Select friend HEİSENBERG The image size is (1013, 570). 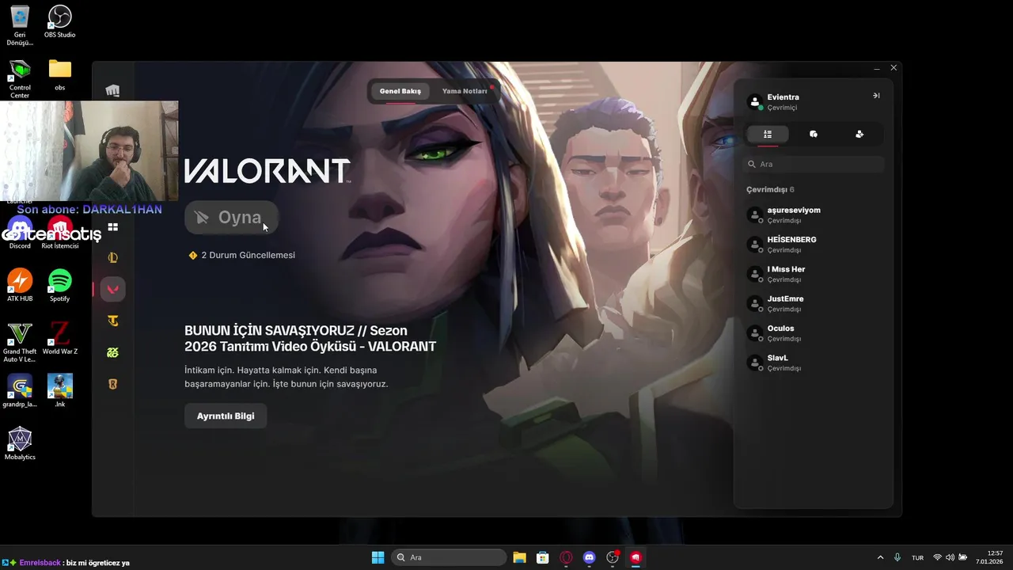(x=813, y=244)
